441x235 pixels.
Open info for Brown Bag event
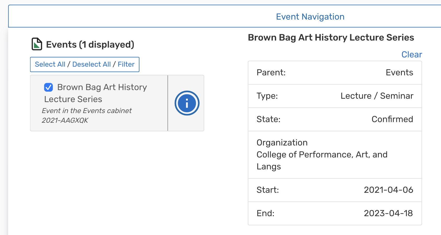[187, 103]
